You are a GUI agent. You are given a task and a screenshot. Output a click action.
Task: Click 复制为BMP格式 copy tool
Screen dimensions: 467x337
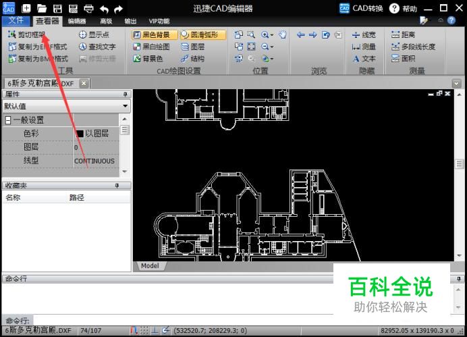[38, 58]
